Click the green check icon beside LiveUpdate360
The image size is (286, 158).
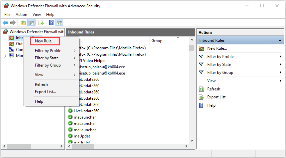70,111
